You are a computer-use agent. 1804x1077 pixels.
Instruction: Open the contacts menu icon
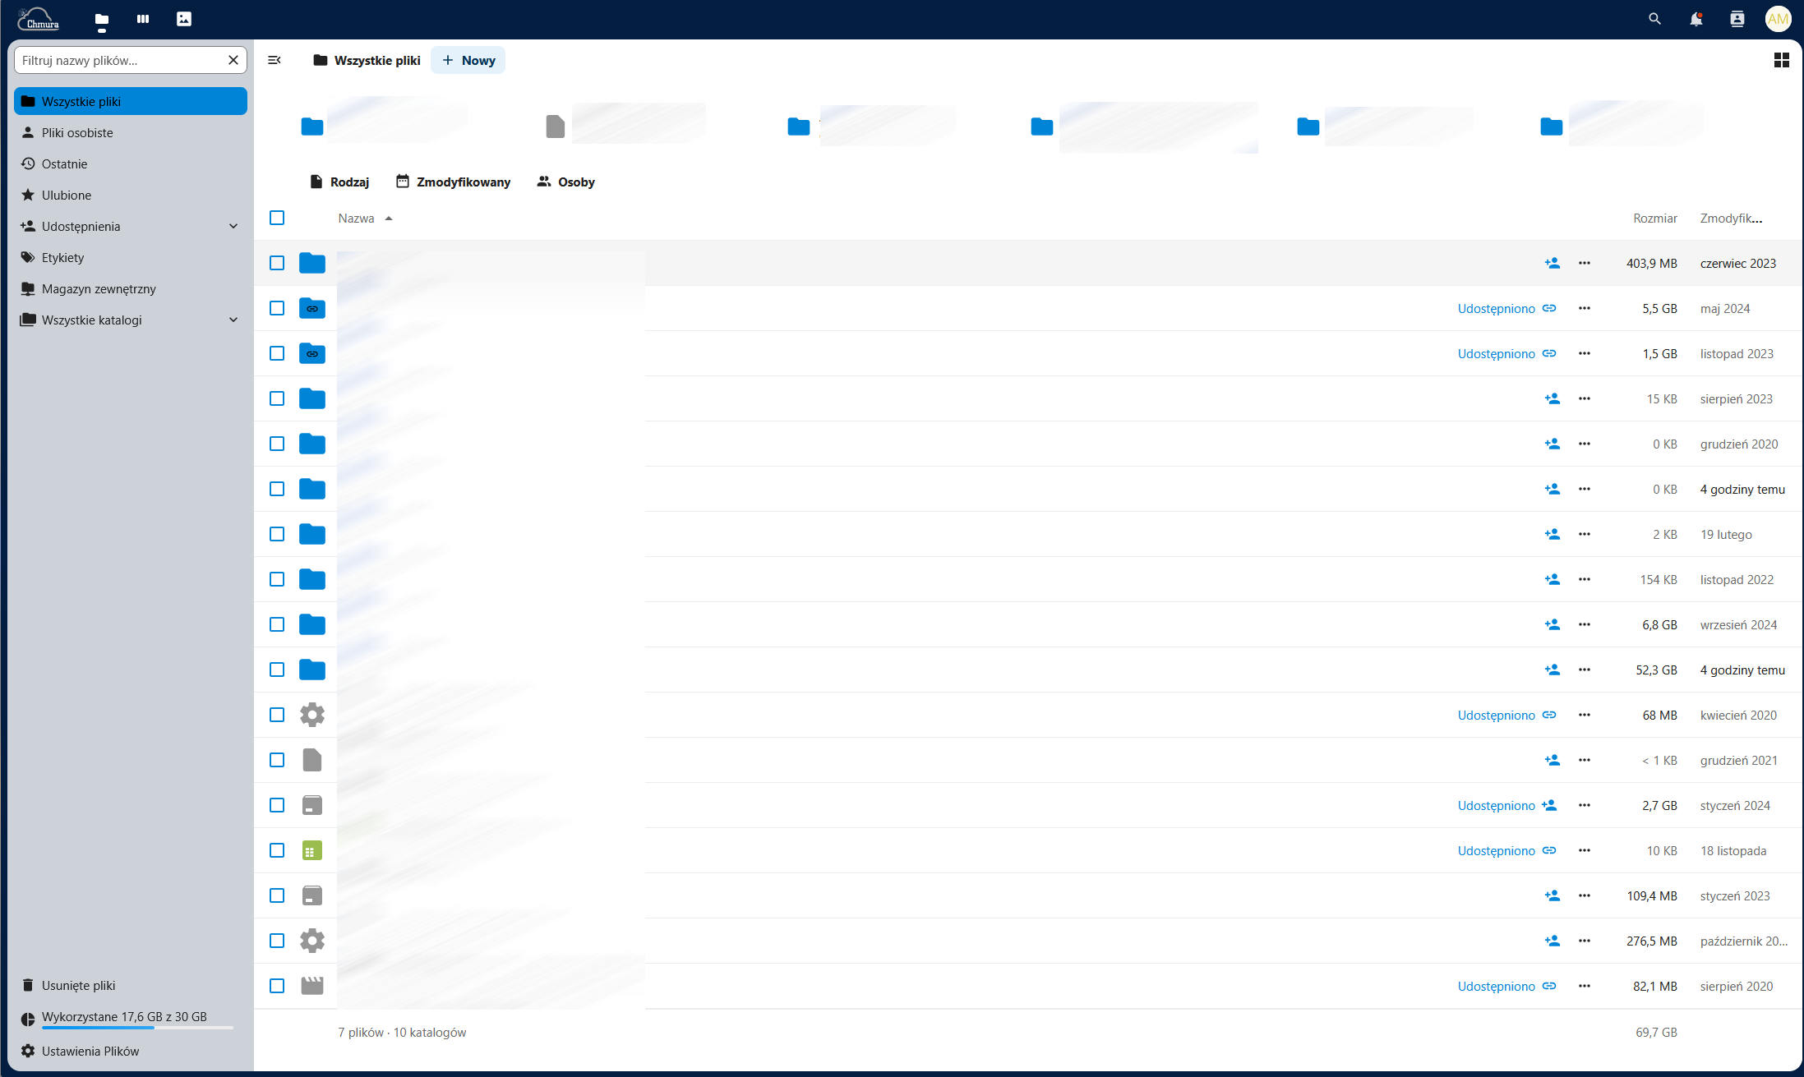click(1737, 19)
